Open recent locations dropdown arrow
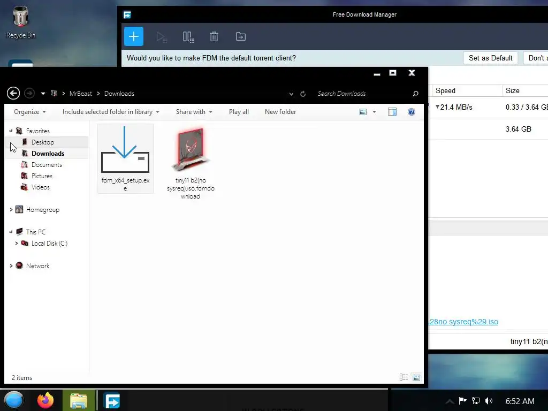This screenshot has height=411, width=548. [43, 94]
